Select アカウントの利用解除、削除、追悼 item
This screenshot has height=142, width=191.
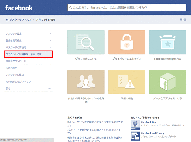pyautogui.click(x=28, y=54)
